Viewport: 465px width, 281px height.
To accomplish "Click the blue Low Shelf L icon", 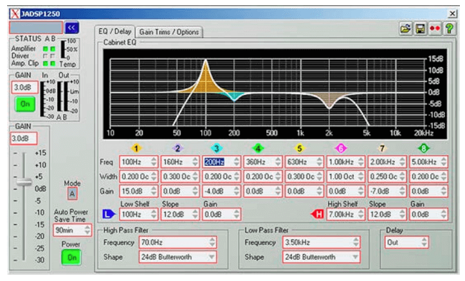I will pos(109,214).
